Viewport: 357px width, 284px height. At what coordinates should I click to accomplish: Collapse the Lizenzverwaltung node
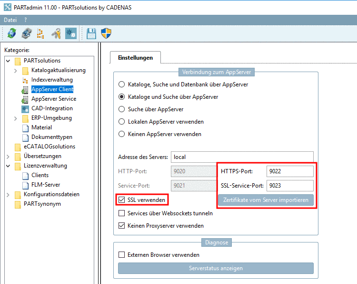8,166
